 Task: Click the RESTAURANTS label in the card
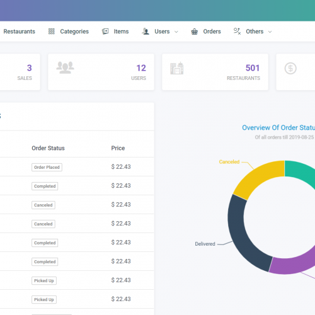click(x=243, y=78)
